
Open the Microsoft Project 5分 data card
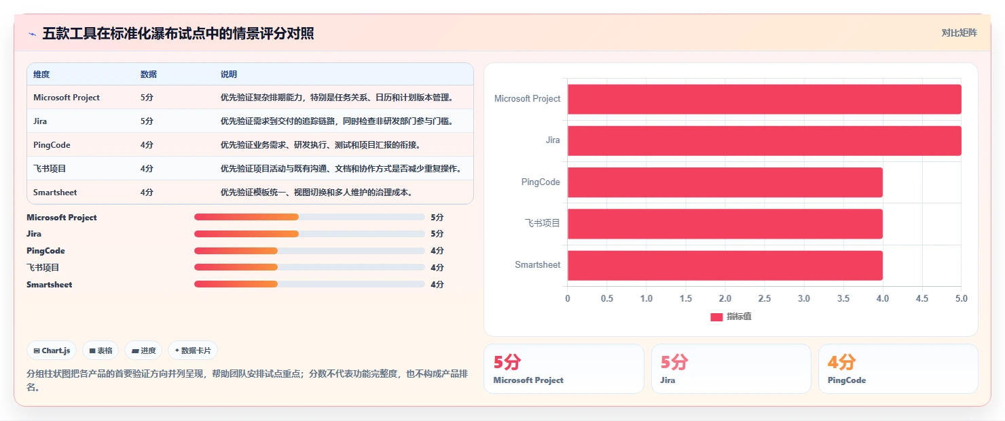click(x=564, y=369)
